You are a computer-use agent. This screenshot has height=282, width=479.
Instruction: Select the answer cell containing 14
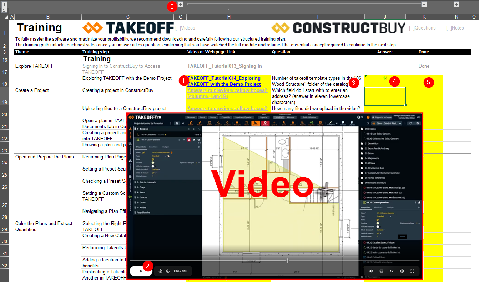click(385, 81)
